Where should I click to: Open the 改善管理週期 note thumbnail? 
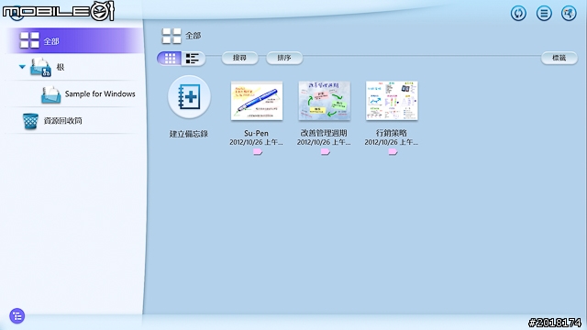pos(324,101)
